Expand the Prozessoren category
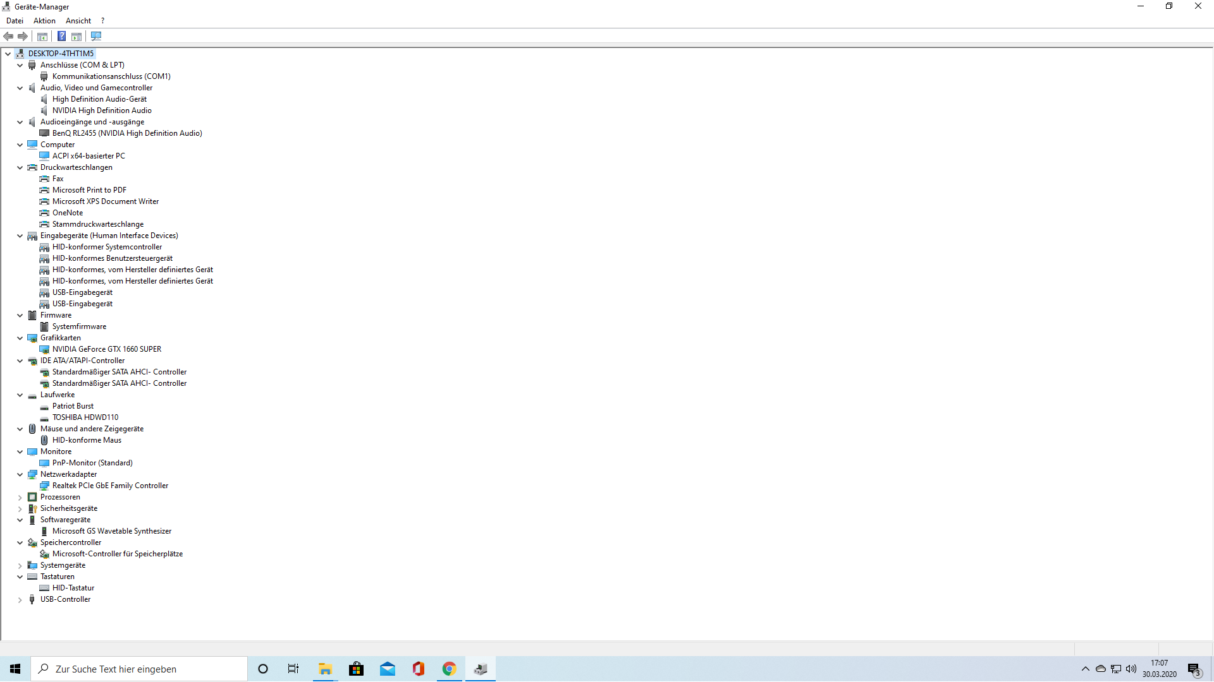Screen dimensions: 1214x682 (20, 498)
